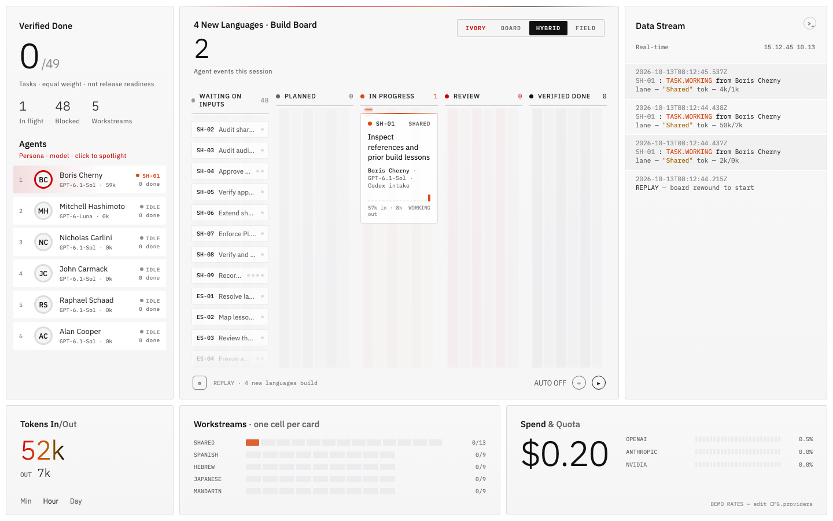This screenshot has width=833, height=521.
Task: Select the HYBRID view option
Action: (548, 28)
